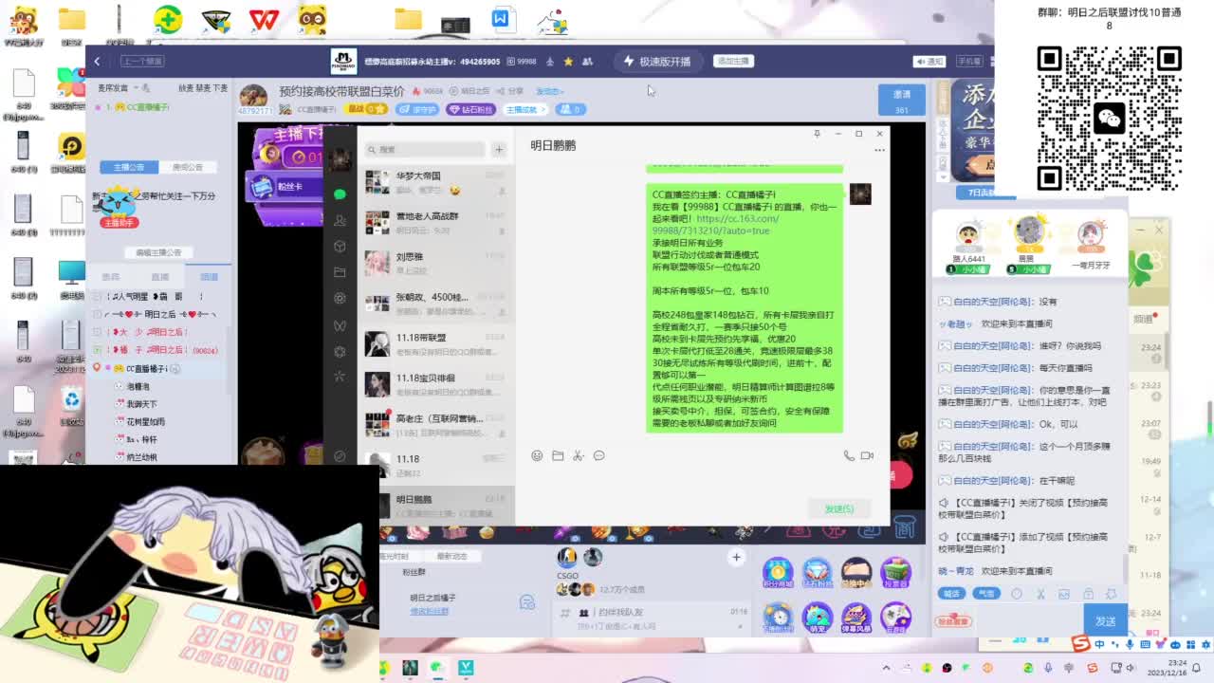Click the blue 发送 button in CC chat

1105,621
